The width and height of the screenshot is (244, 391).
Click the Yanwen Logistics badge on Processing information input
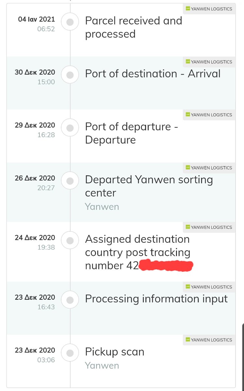(209, 287)
